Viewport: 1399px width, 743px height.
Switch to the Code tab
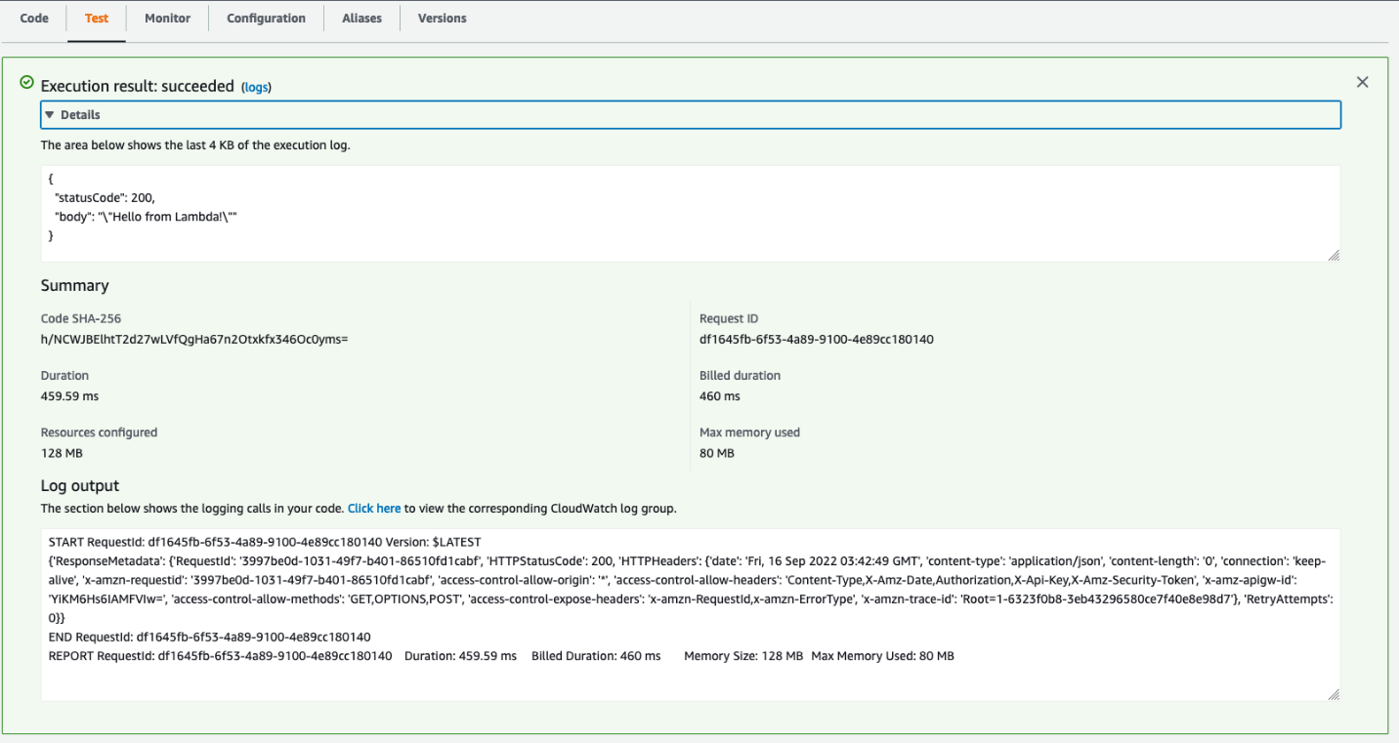click(33, 18)
